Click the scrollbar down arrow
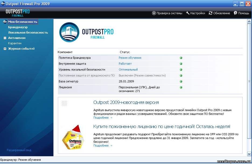 [x=249, y=154]
